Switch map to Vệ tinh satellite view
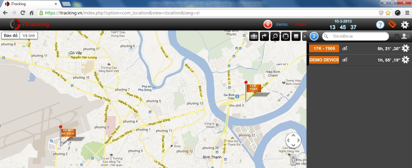This screenshot has width=412, height=168. coord(29,35)
